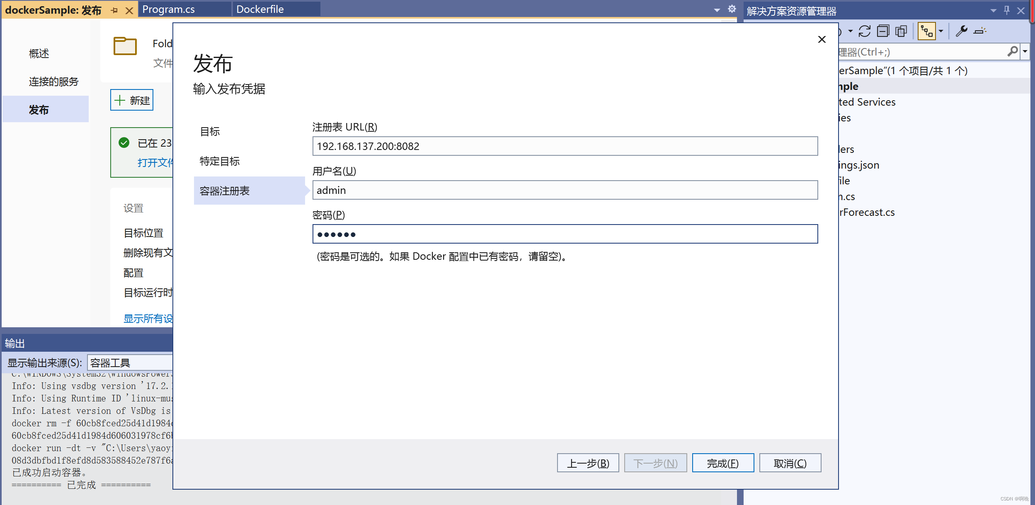Select the WeatherForecast.cs file
Screen dimensions: 1035x505
(866, 212)
